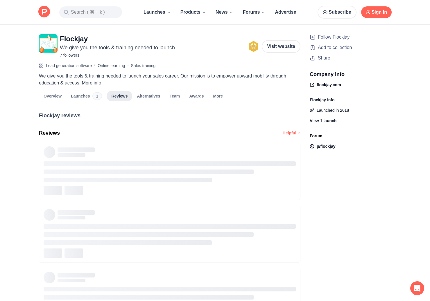The image size is (430, 301).
Task: Click the 7 followers text
Action: pos(69,55)
